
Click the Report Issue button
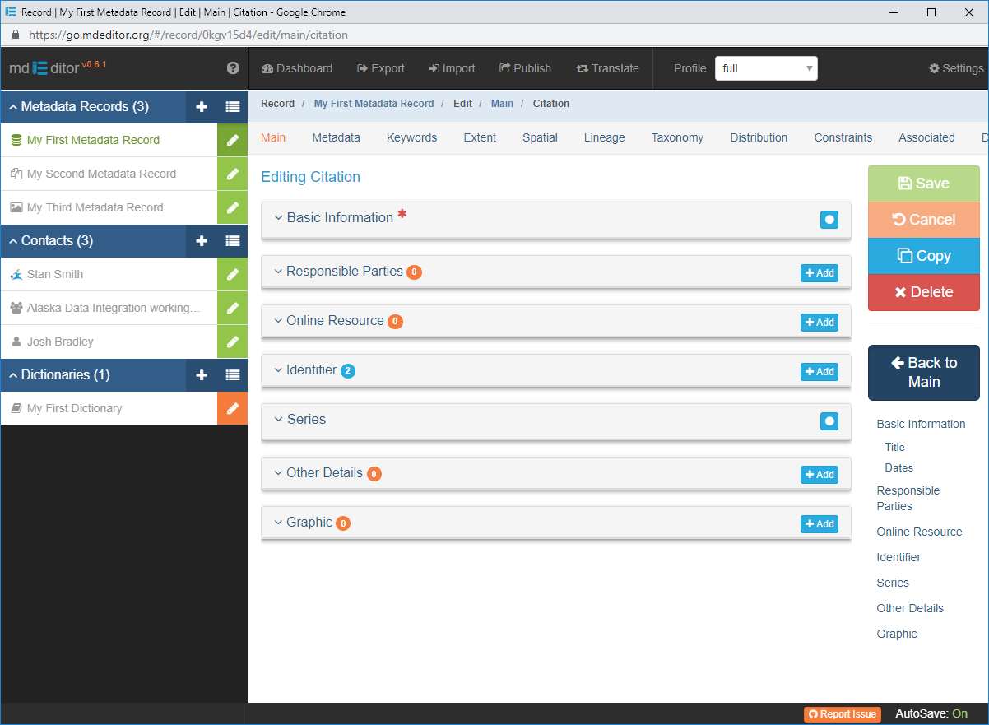(x=843, y=714)
